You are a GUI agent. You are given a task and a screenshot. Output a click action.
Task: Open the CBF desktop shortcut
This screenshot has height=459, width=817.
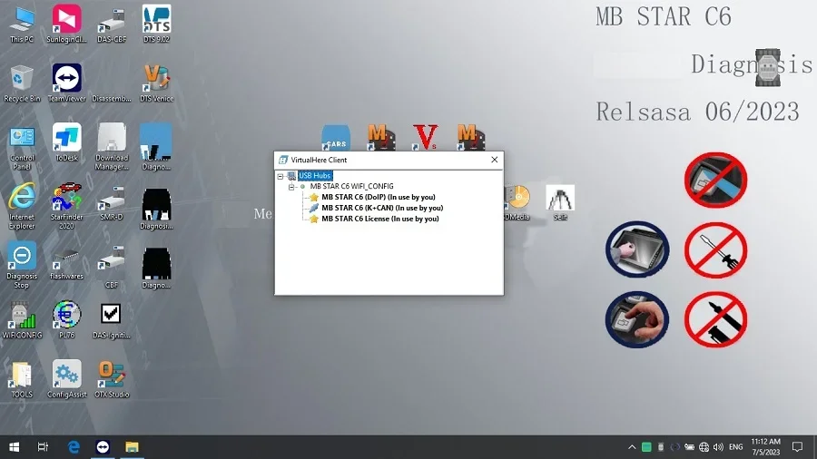point(112,267)
